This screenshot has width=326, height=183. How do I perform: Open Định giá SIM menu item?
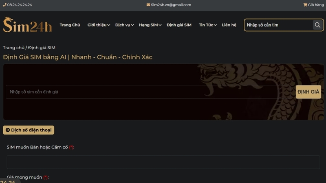(x=179, y=25)
